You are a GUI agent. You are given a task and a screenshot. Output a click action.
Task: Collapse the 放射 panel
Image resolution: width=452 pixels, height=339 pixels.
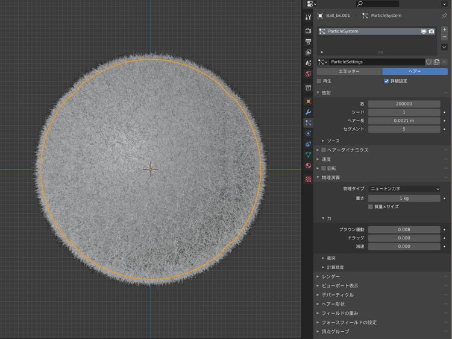point(325,93)
